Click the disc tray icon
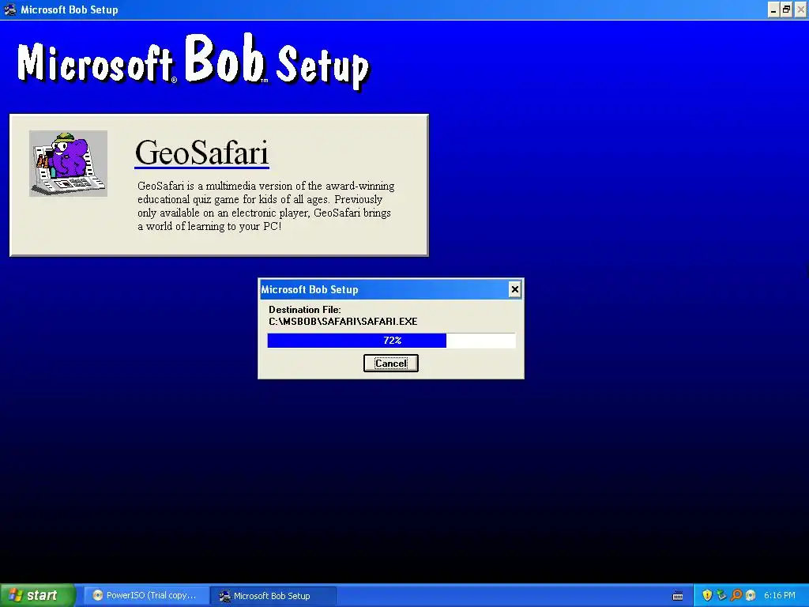Screen dimensions: 809x607 coord(751,595)
